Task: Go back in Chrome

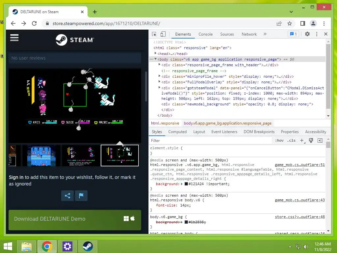Action: 13,23
